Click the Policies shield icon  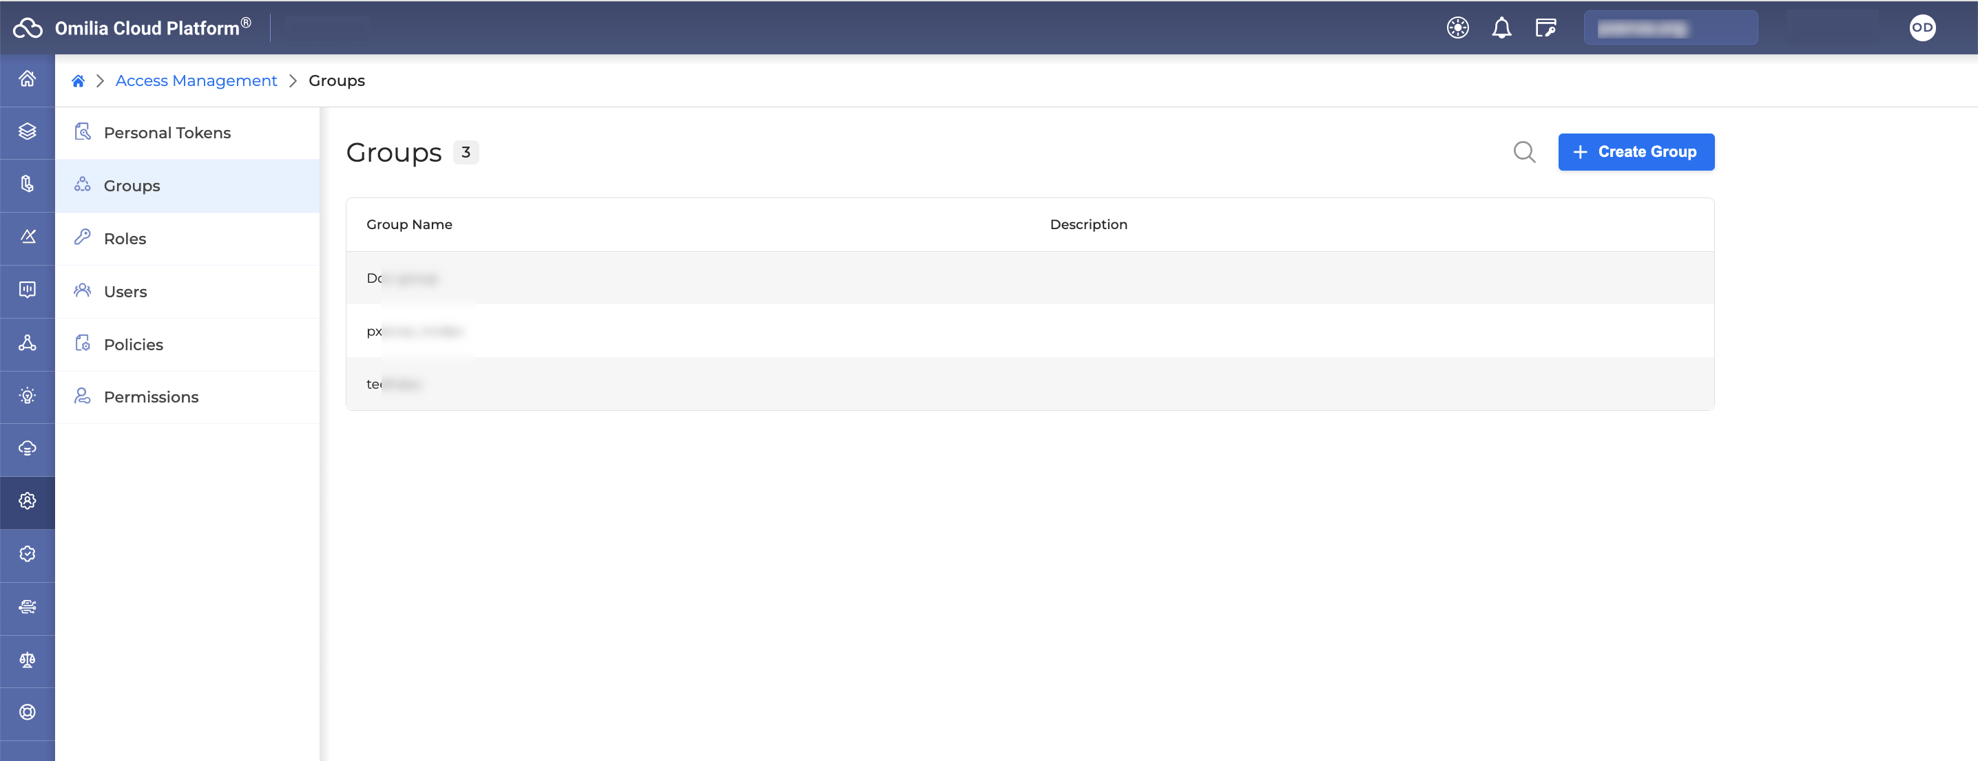coord(82,343)
